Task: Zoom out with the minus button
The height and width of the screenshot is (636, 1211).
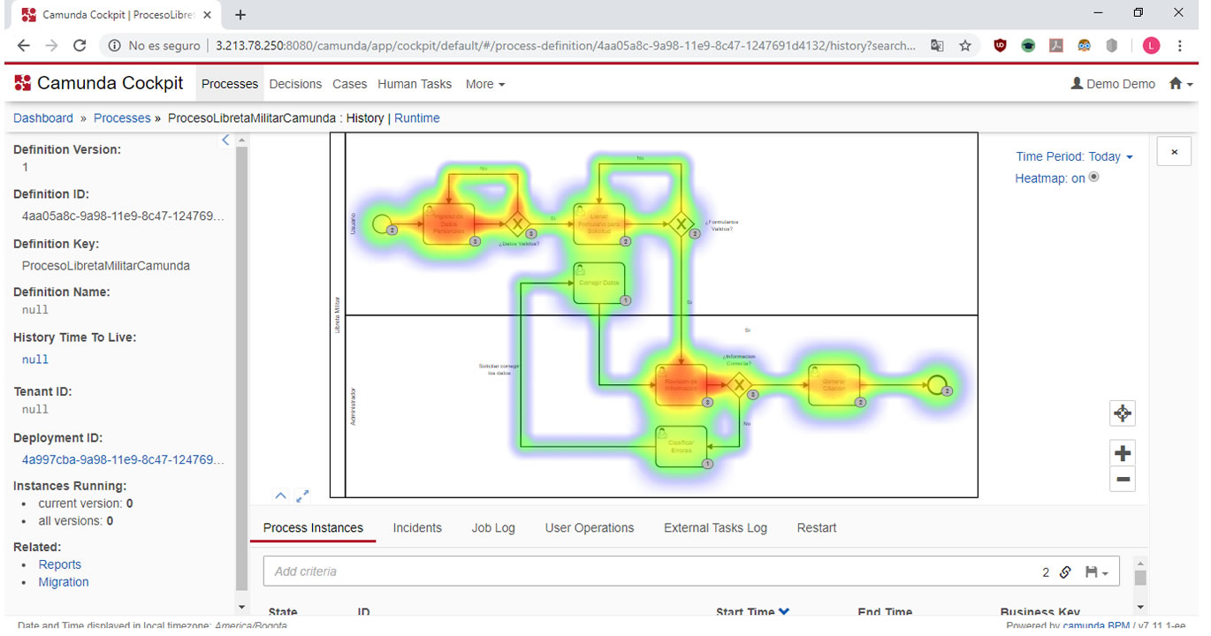Action: 1123,480
